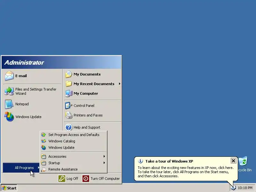This screenshot has height=192, width=256.
Task: Click the My Computer label
Action: (x=86, y=93)
